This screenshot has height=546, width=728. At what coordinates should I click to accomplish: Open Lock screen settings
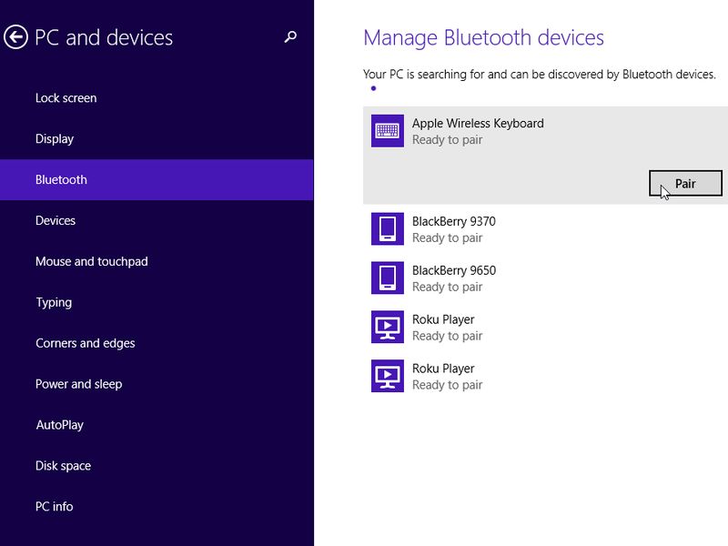click(x=157, y=98)
